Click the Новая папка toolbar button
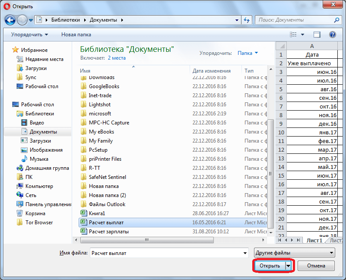The width and height of the screenshot is (346, 280). coord(76,35)
